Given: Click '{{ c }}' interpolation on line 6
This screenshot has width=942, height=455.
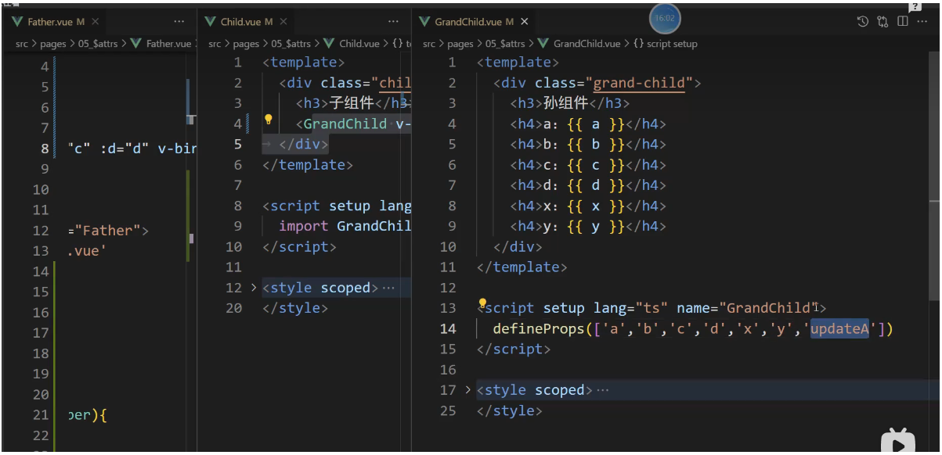Looking at the screenshot, I should 594,164.
